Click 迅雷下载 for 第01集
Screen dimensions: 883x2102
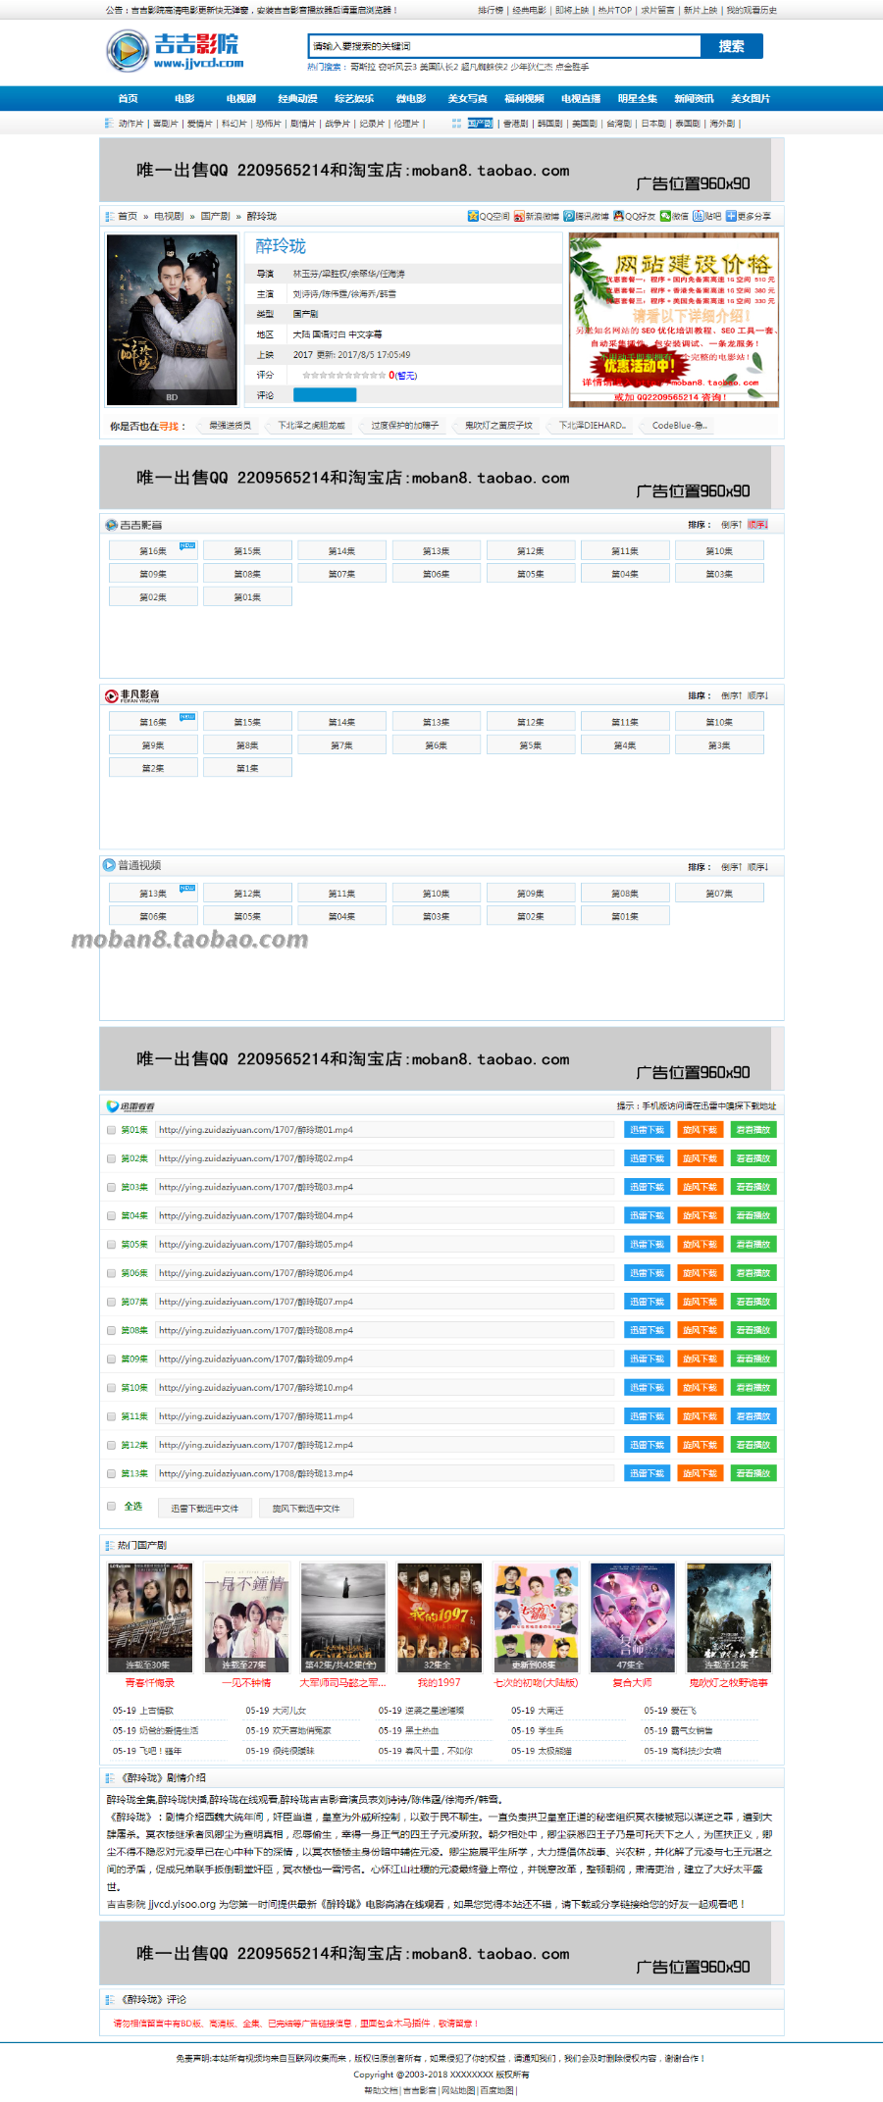[x=648, y=1130]
